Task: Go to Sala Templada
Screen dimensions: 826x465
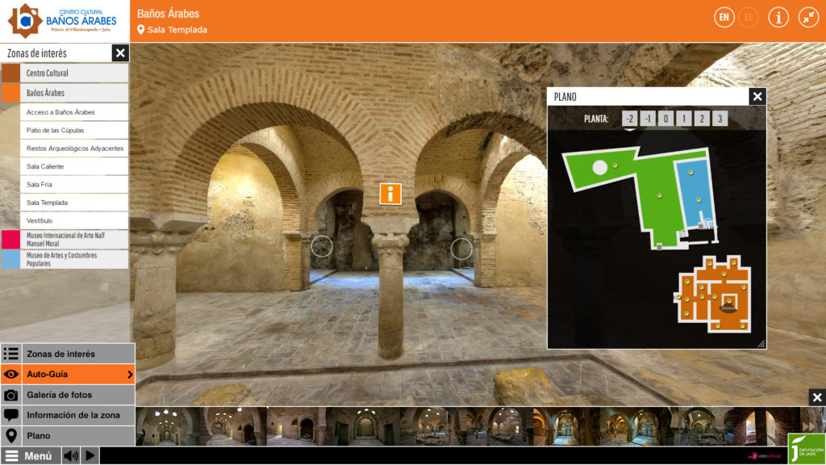Action: (x=73, y=203)
